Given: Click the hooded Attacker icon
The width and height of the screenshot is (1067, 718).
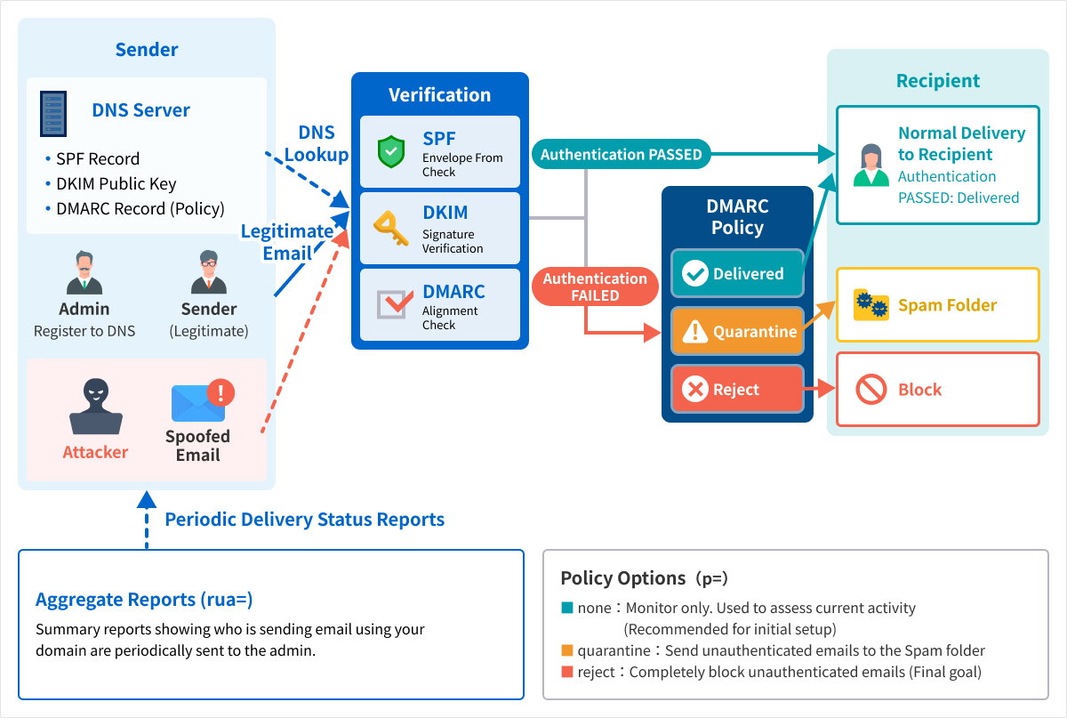Looking at the screenshot, I should tap(95, 407).
